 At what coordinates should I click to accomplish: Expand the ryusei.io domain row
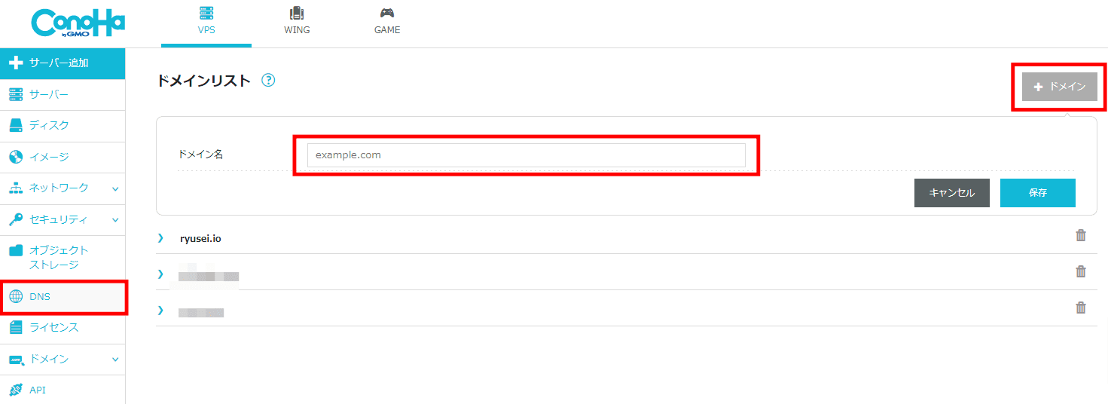160,237
